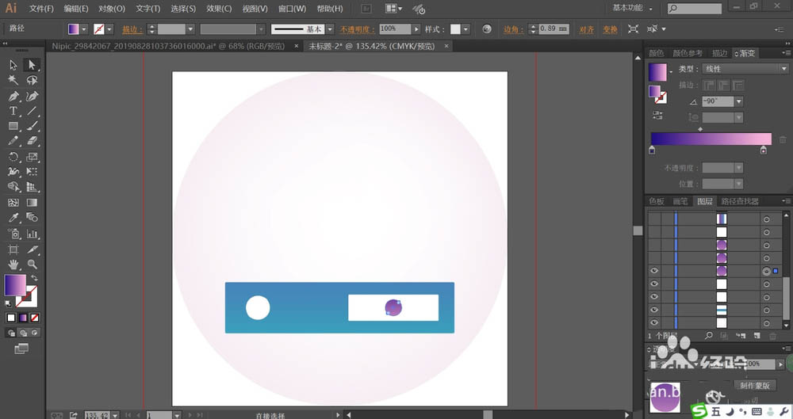Set fill mode to solid Color

pyautogui.click(x=10, y=318)
